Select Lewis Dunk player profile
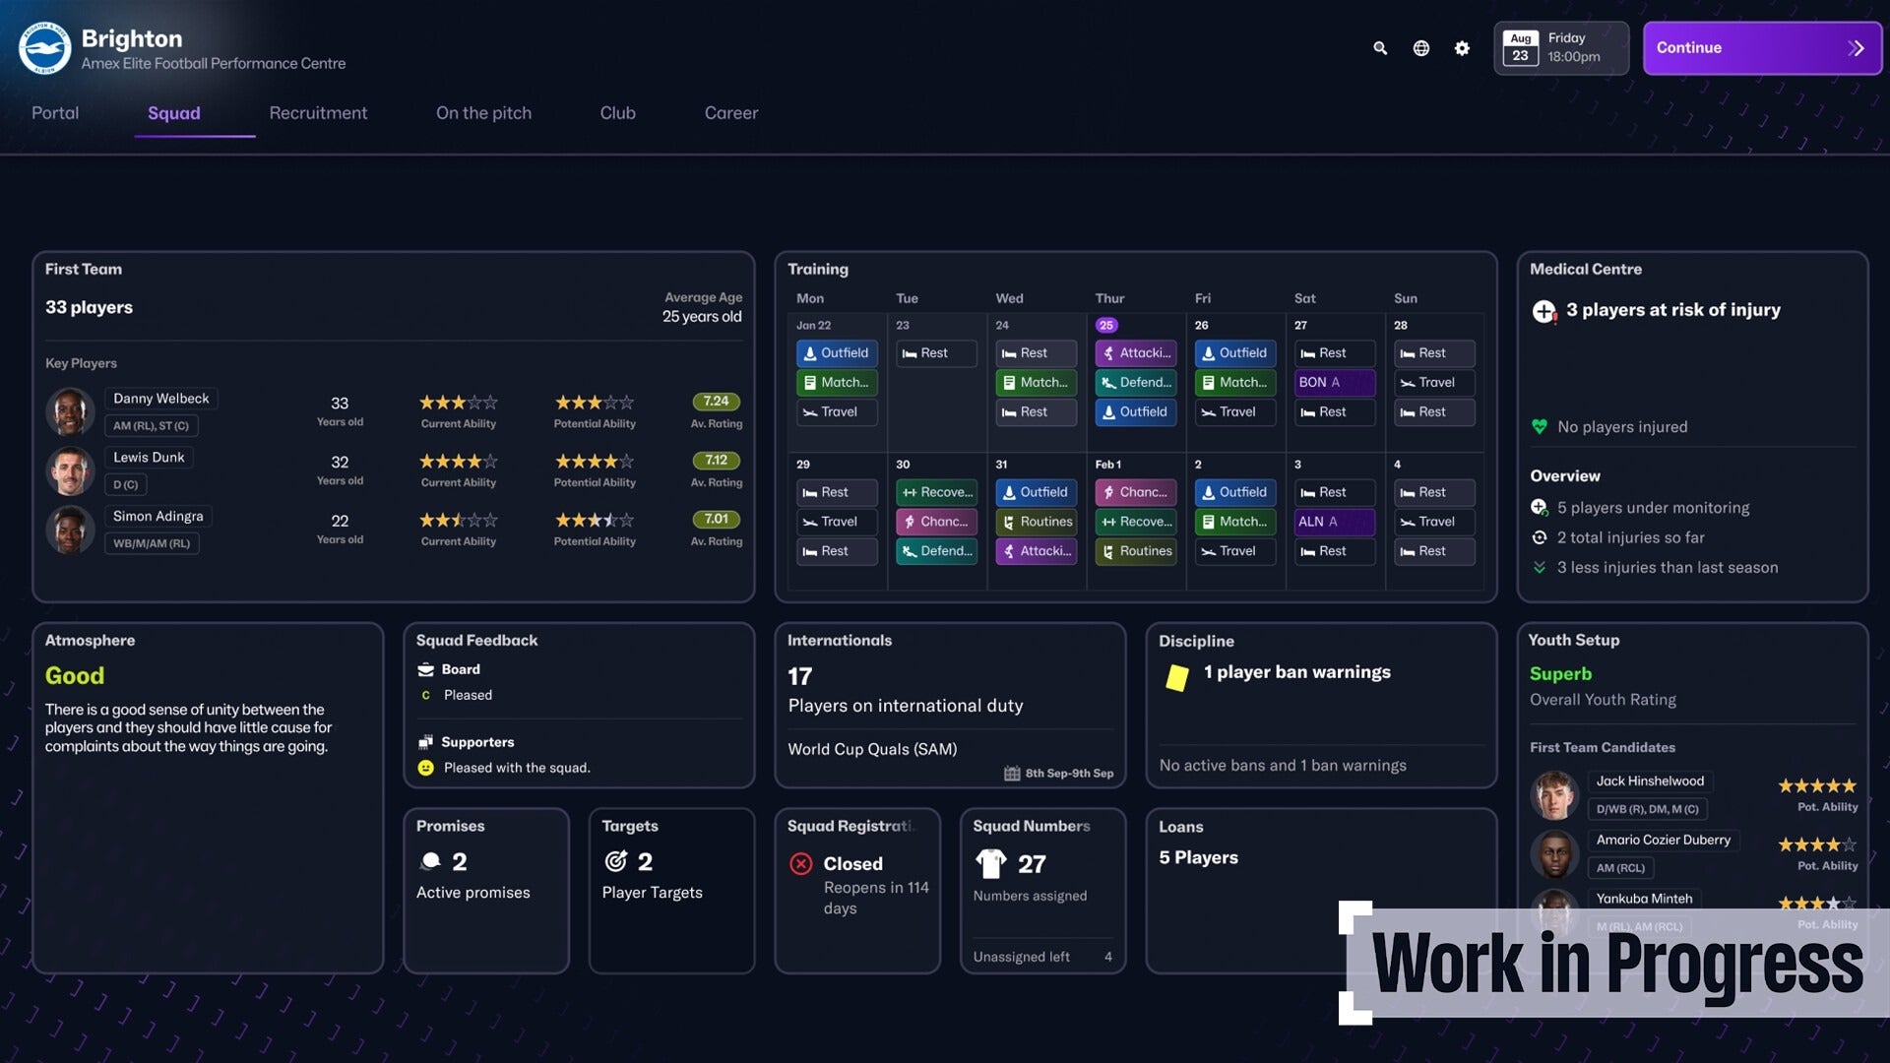The width and height of the screenshot is (1890, 1063). point(148,471)
